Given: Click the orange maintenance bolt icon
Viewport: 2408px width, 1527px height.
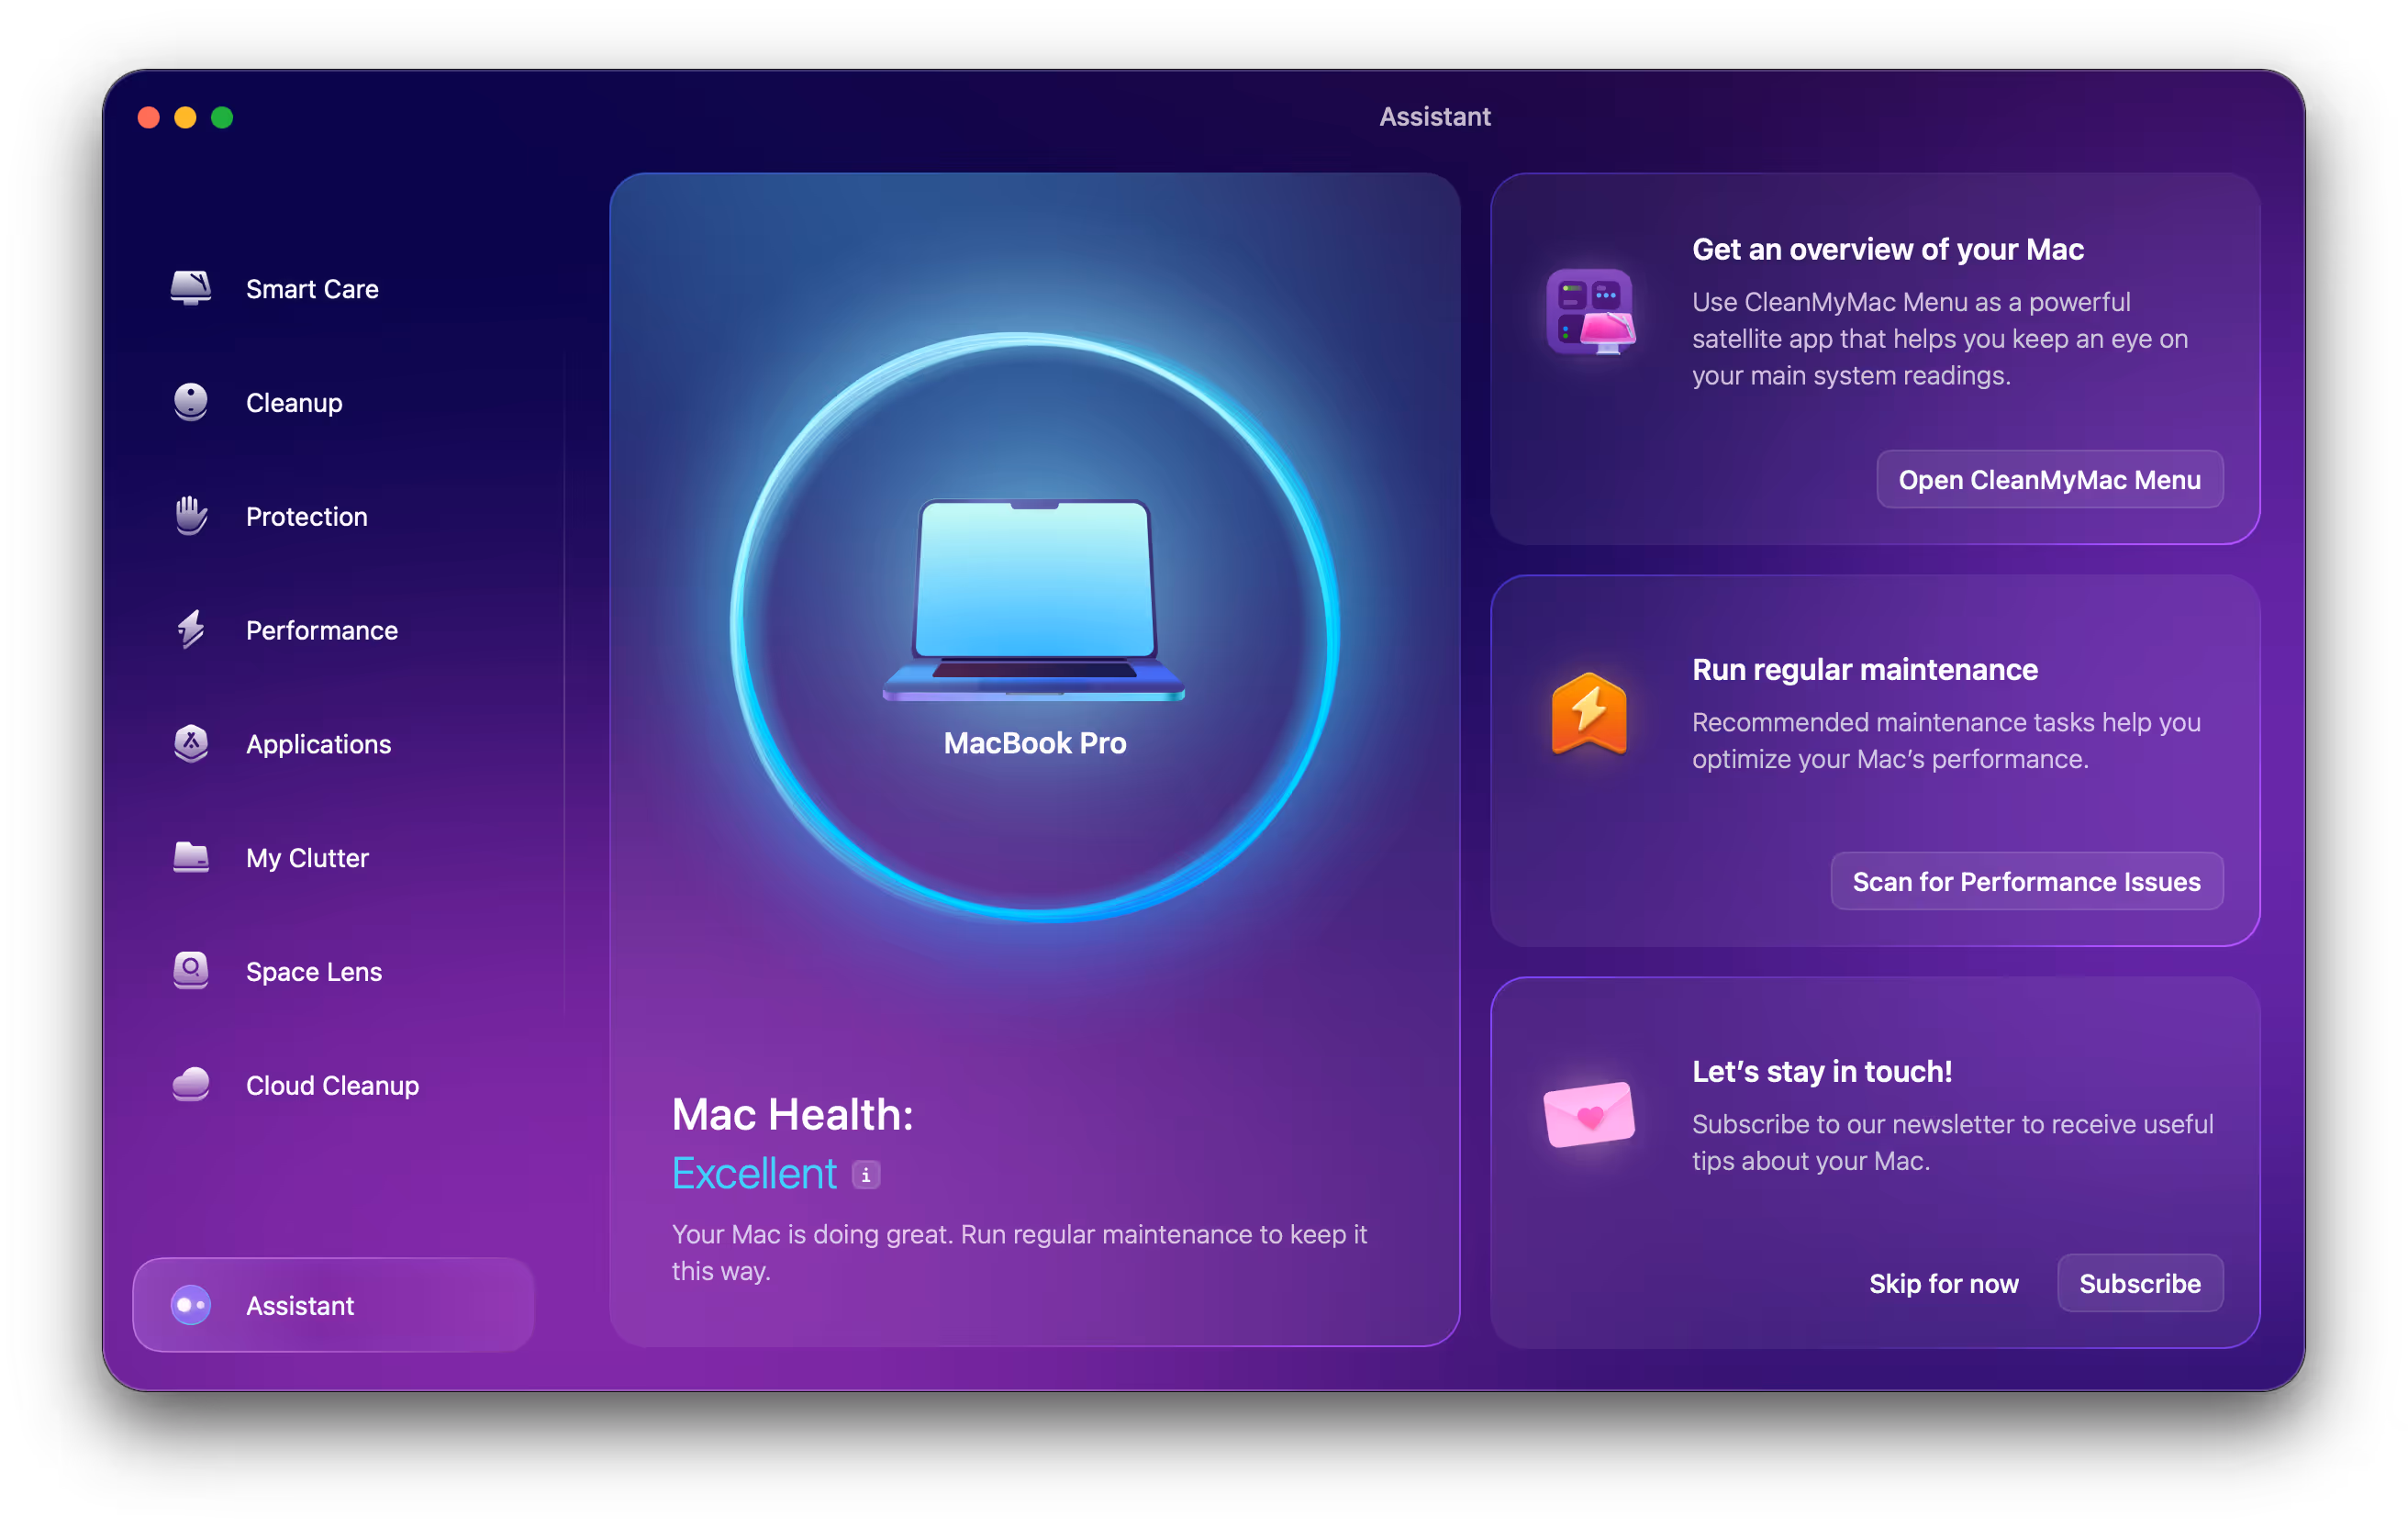Looking at the screenshot, I should pos(1589,714).
